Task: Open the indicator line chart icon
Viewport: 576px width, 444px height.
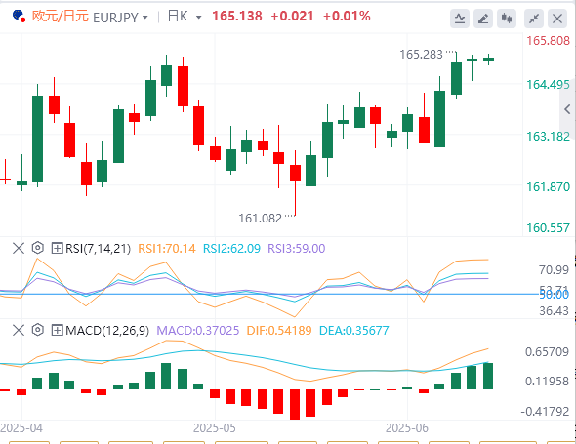Action: click(460, 19)
